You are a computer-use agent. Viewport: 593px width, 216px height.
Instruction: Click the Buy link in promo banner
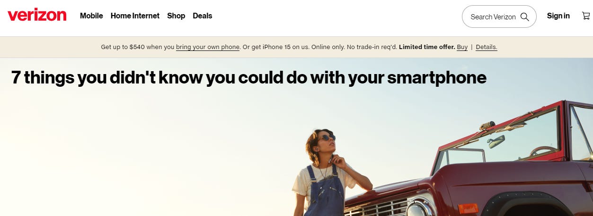point(462,47)
